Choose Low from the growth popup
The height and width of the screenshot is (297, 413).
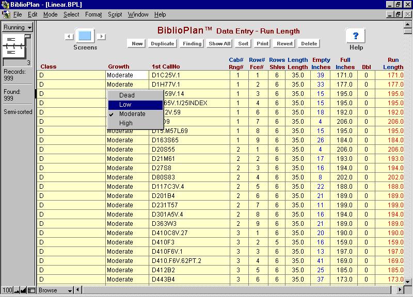point(135,105)
